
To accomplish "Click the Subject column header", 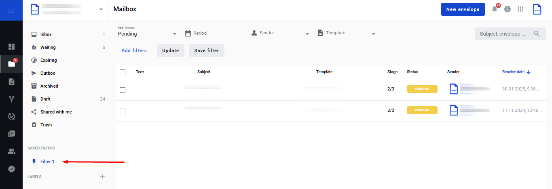I will (204, 72).
